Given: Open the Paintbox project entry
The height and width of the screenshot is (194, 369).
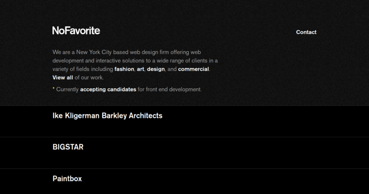Looking at the screenshot, I should point(67,178).
